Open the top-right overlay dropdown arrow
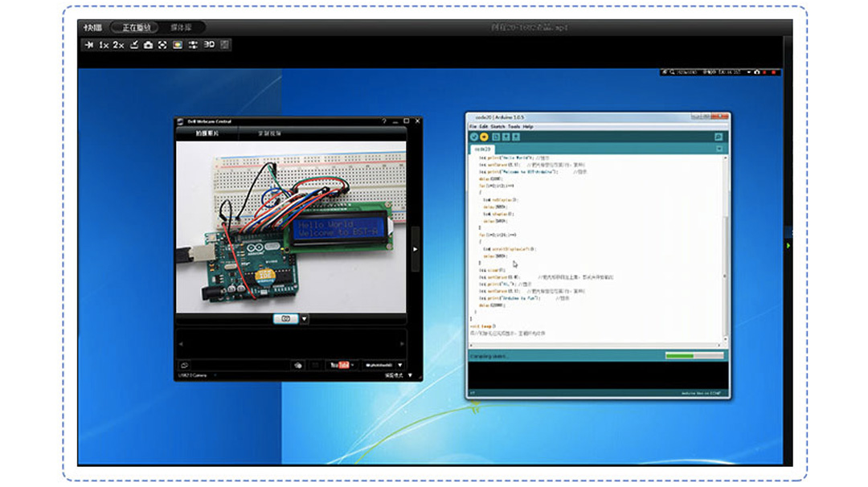Image resolution: width=868 pixels, height=487 pixels. 749,72
